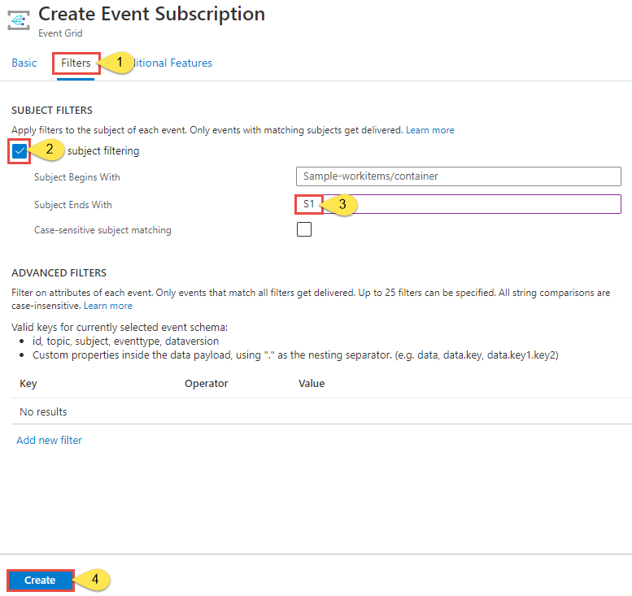Viewport: 632px width, 596px height.
Task: Enable the subject filtering checkbox
Action: coord(20,150)
